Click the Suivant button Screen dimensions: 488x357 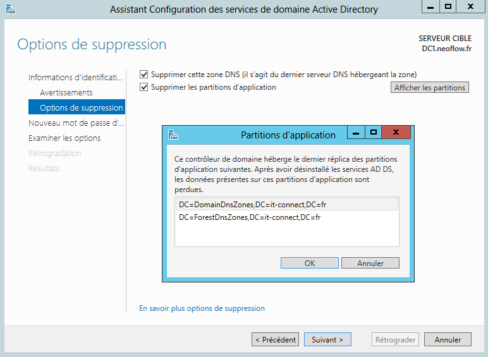pos(327,339)
